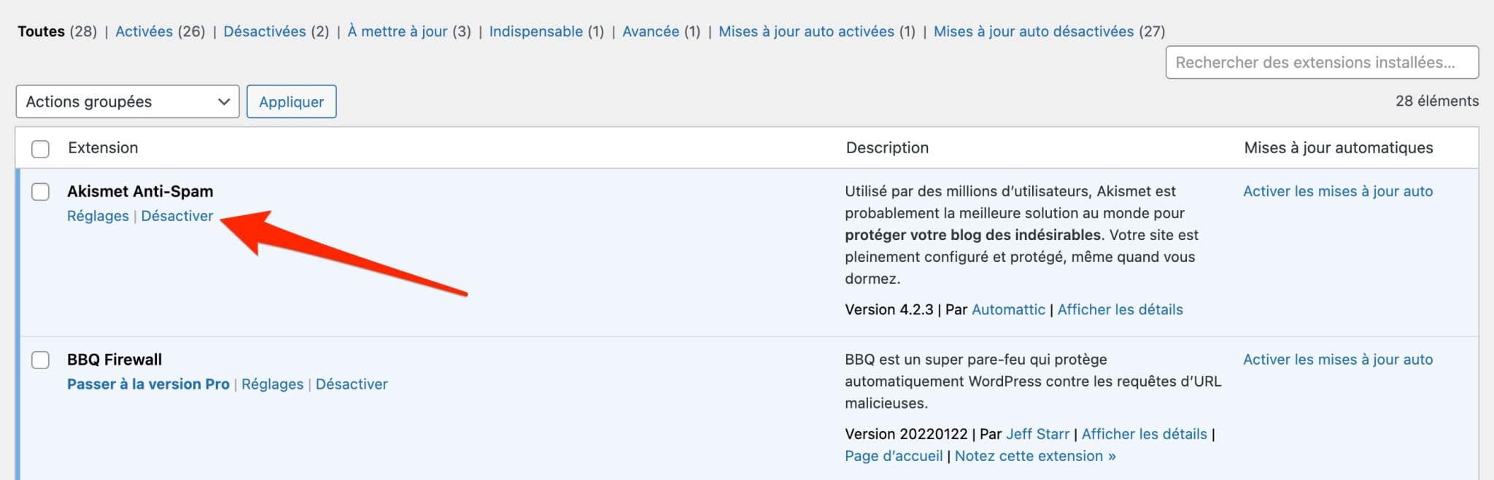This screenshot has width=1494, height=480.
Task: Click Désactiver under Akismet Anti-Spam
Action: pos(177,216)
